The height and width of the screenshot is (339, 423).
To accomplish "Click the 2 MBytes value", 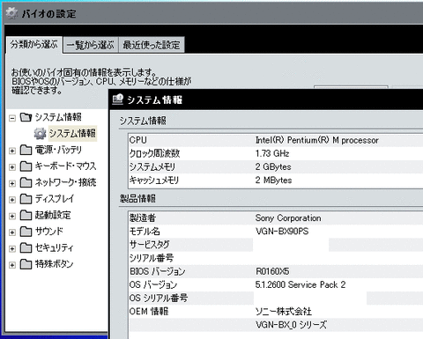I will (273, 181).
